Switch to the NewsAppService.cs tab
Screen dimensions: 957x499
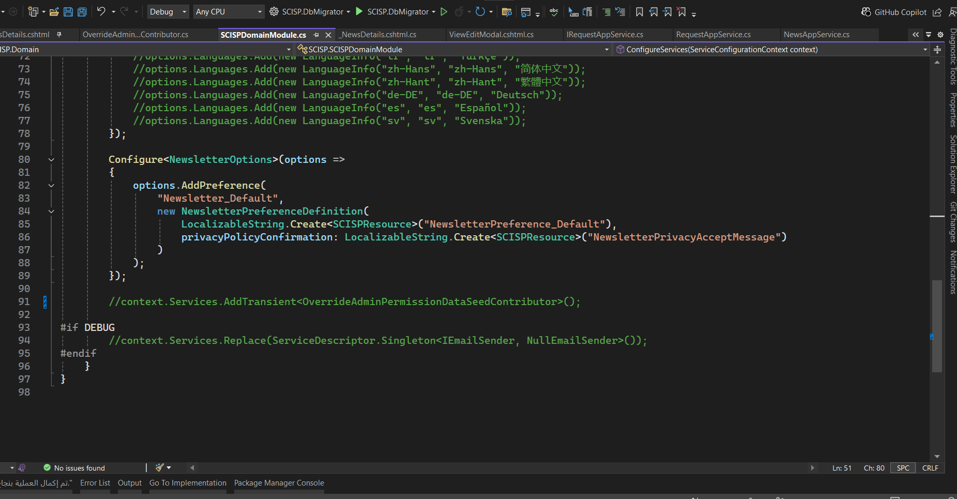click(x=816, y=35)
